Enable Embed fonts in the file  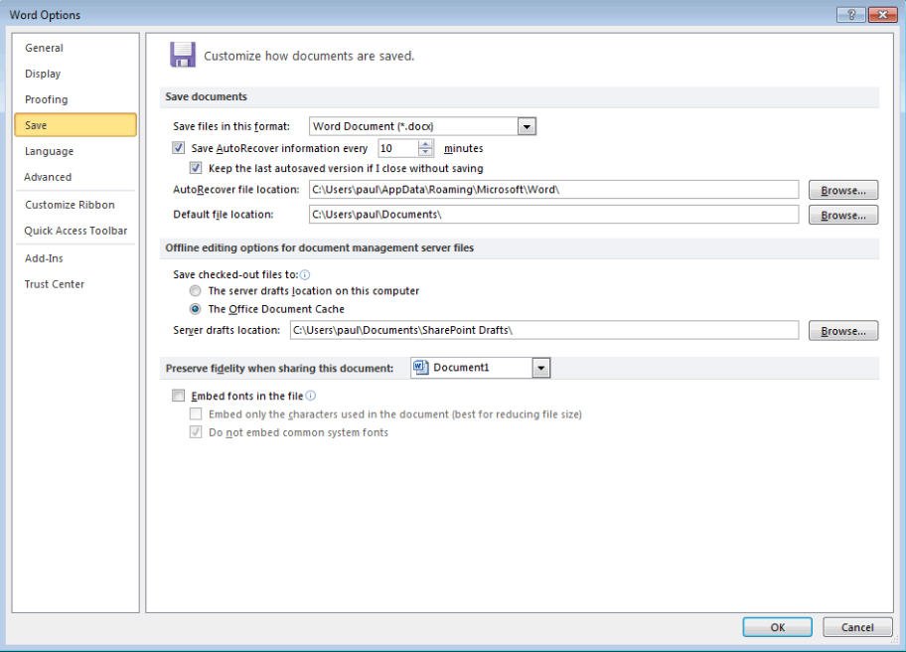coord(179,396)
